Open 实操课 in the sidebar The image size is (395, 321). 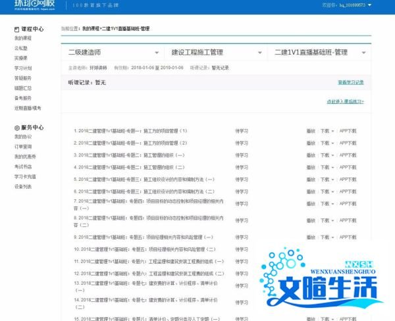tap(21, 58)
